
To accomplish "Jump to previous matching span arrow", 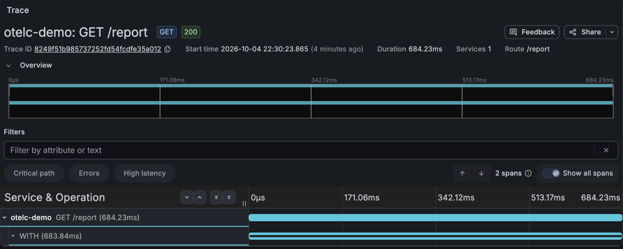I will coord(462,173).
